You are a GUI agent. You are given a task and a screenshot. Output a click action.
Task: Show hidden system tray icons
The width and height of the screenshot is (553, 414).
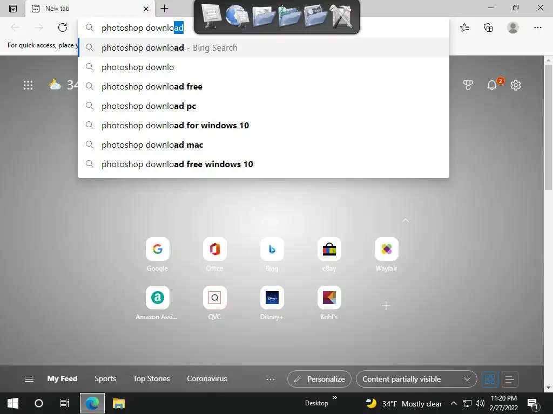454,403
